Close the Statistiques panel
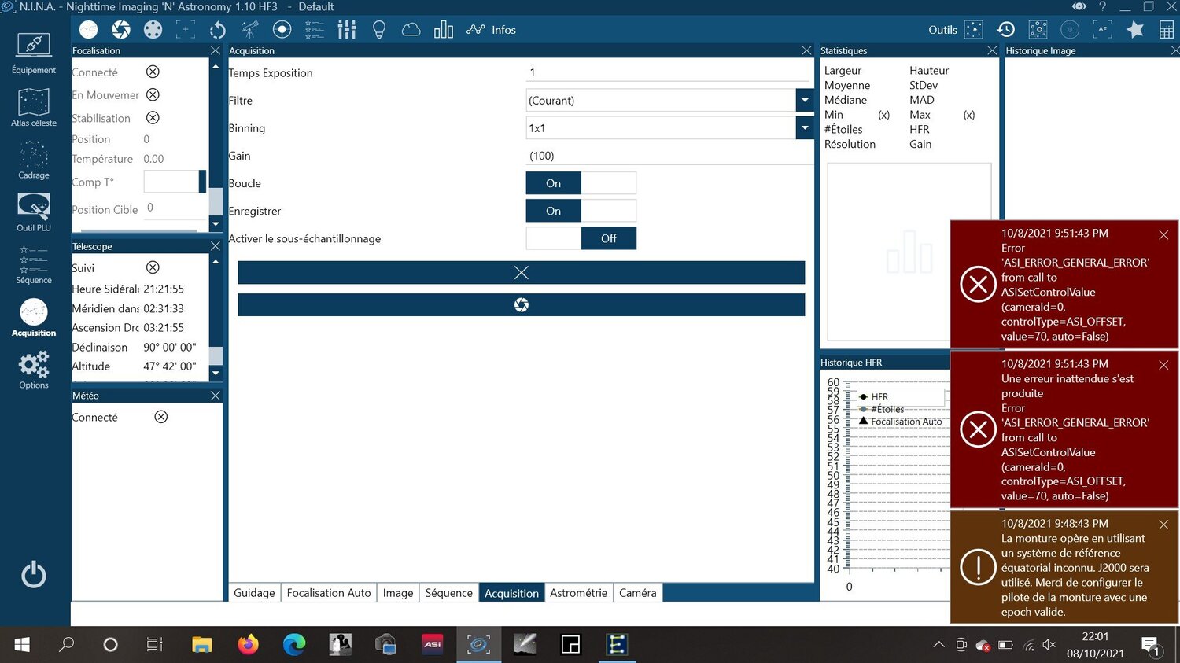 [x=992, y=50]
